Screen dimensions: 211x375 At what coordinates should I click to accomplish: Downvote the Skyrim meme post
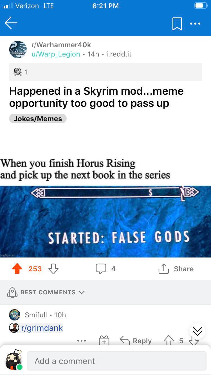point(53,269)
